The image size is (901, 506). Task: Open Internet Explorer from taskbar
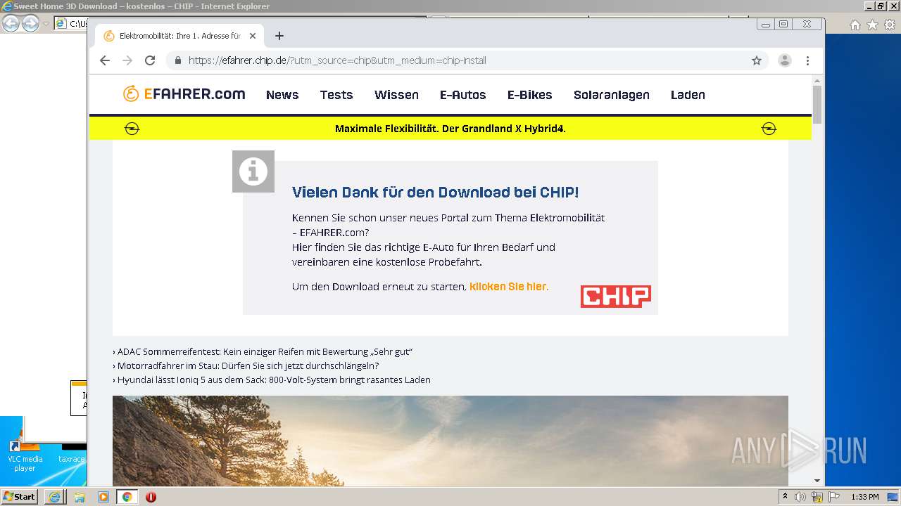(54, 497)
